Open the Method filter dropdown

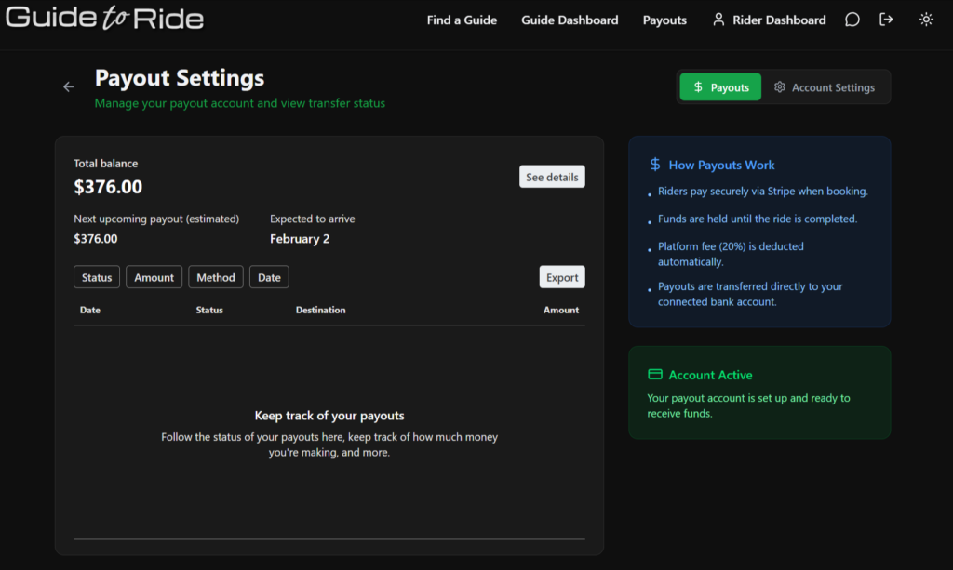point(216,277)
